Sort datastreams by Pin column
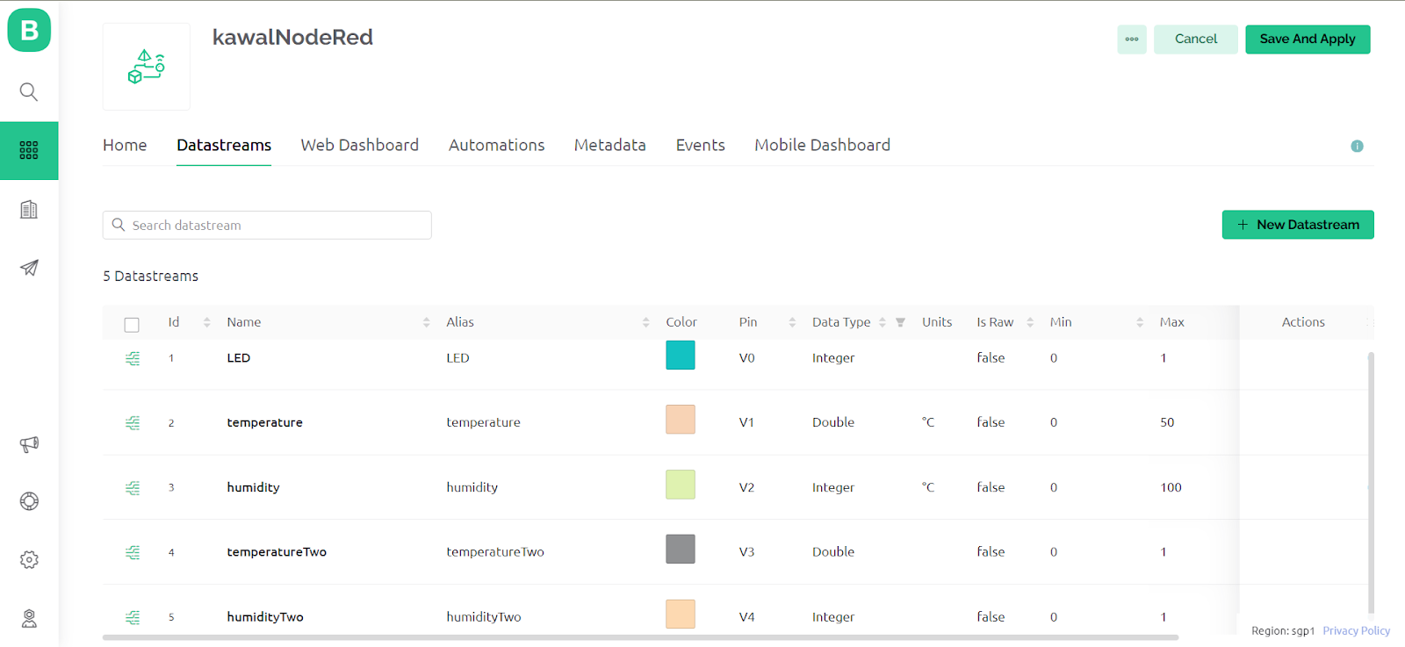 pos(792,322)
